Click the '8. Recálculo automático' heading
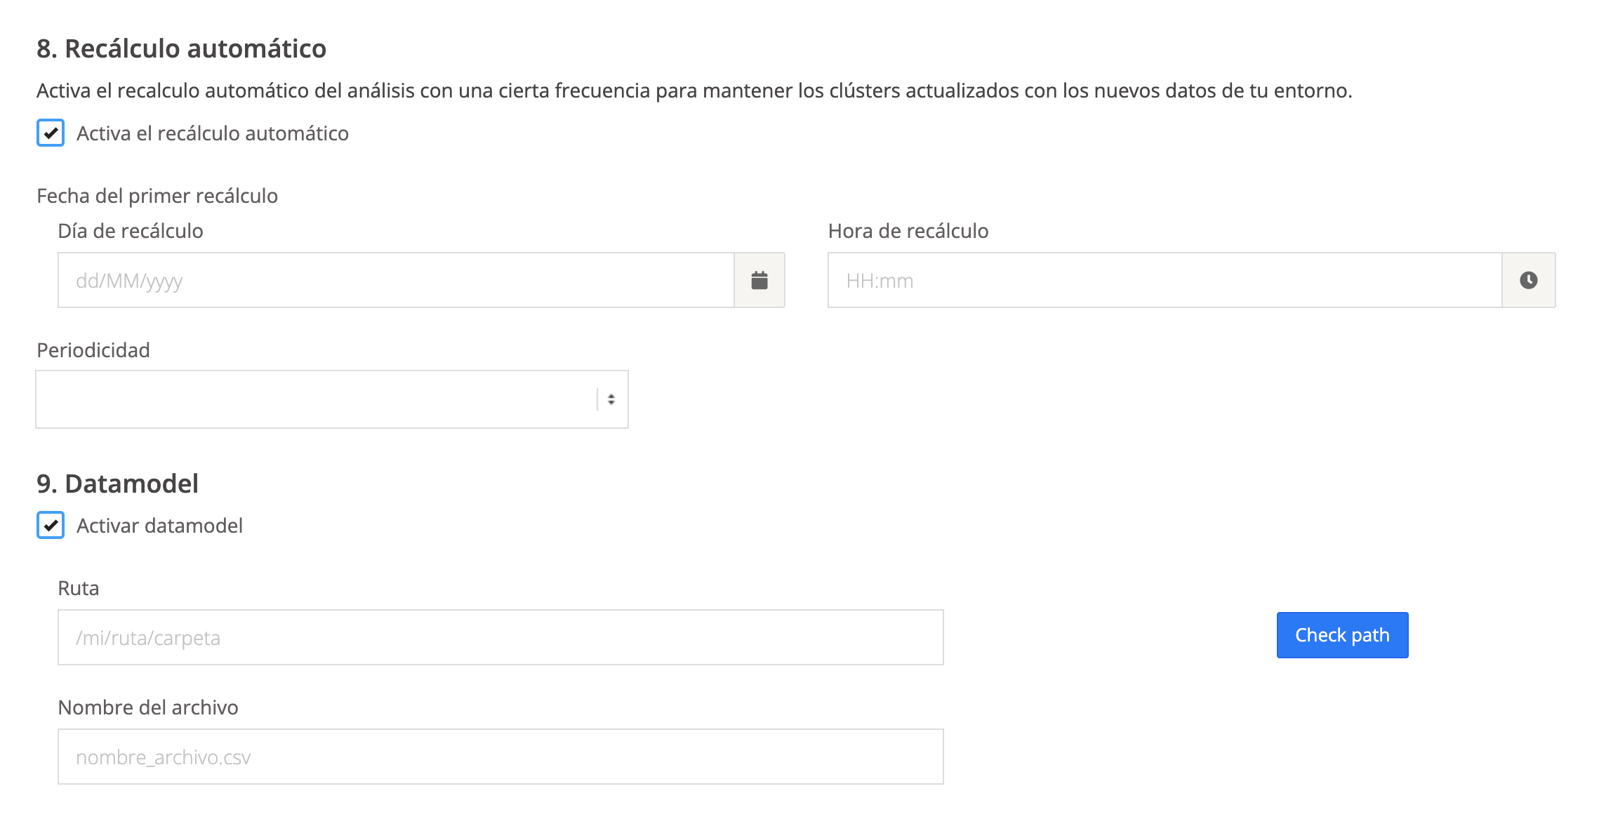 pos(181,48)
